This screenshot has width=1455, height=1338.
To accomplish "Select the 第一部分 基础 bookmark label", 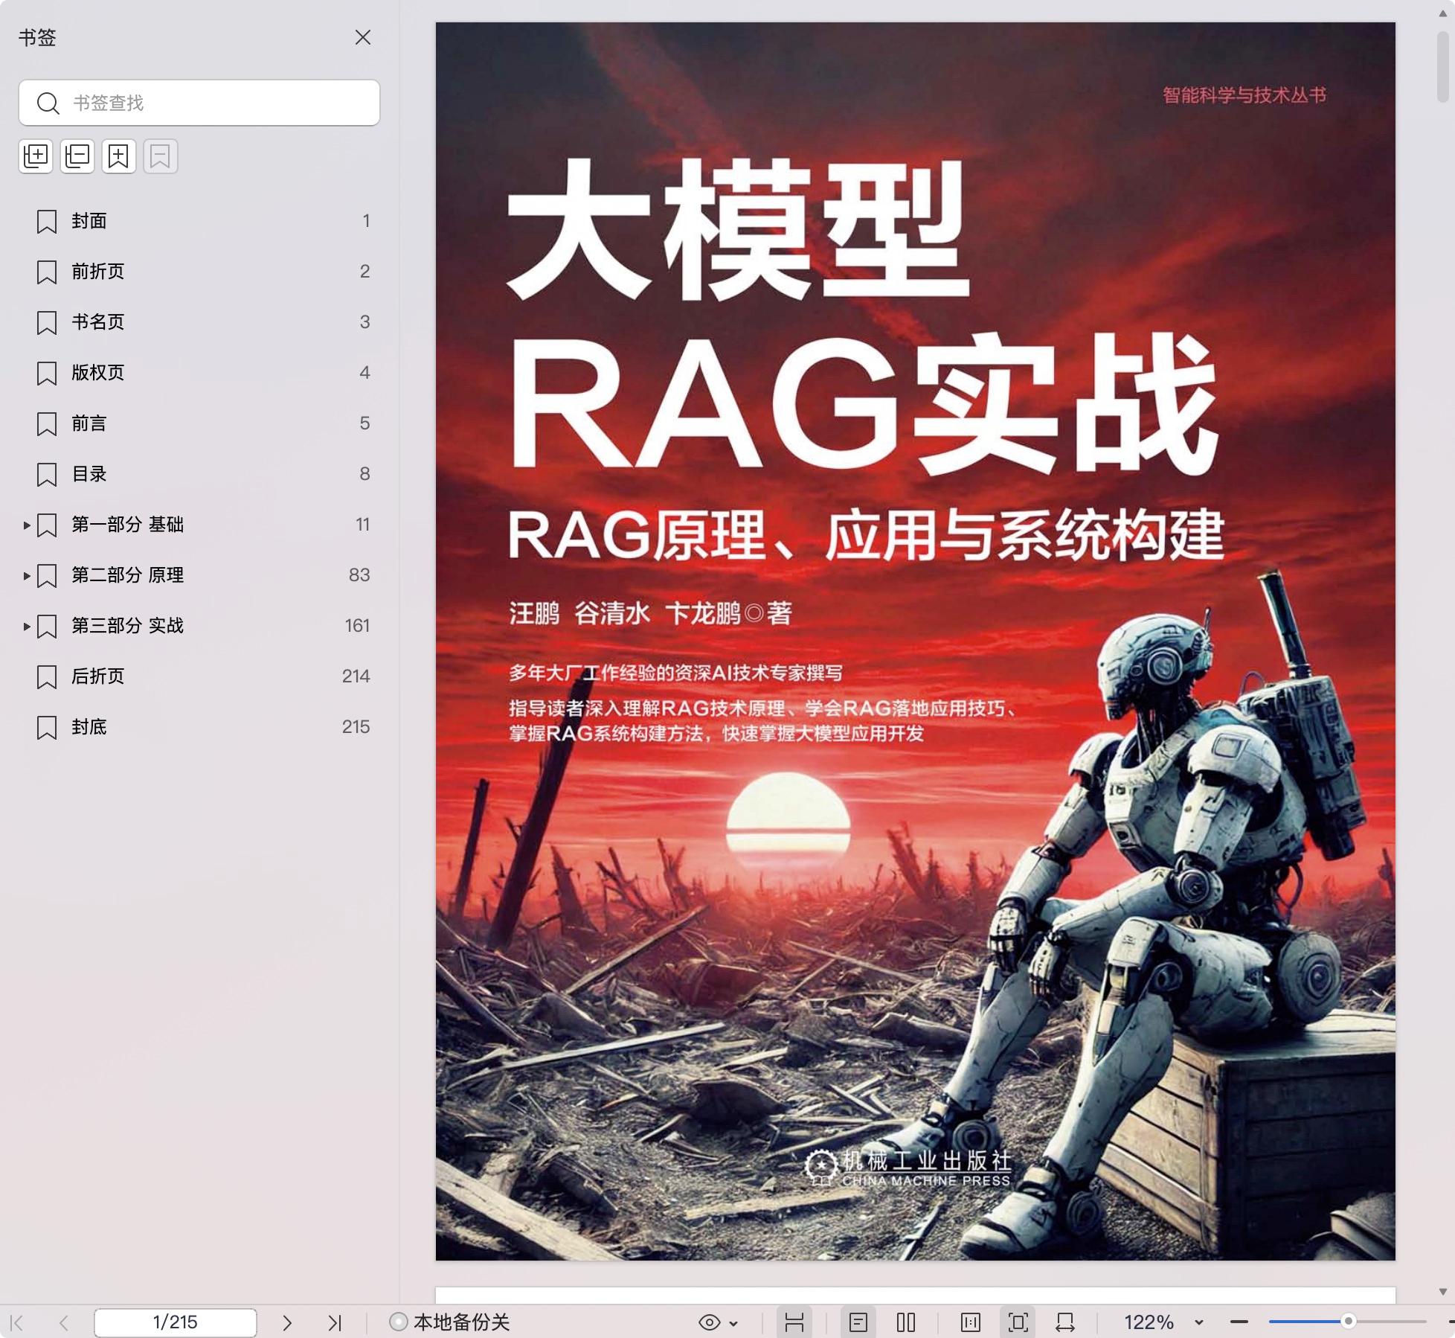I will coord(127,525).
